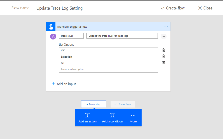Click the trace level description field
The height and width of the screenshot is (139, 223).
click(x=122, y=36)
